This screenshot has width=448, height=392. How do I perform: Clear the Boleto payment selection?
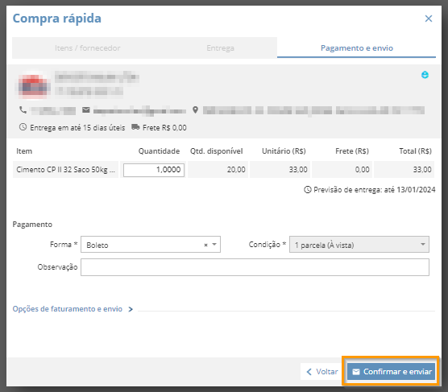pyautogui.click(x=205, y=245)
